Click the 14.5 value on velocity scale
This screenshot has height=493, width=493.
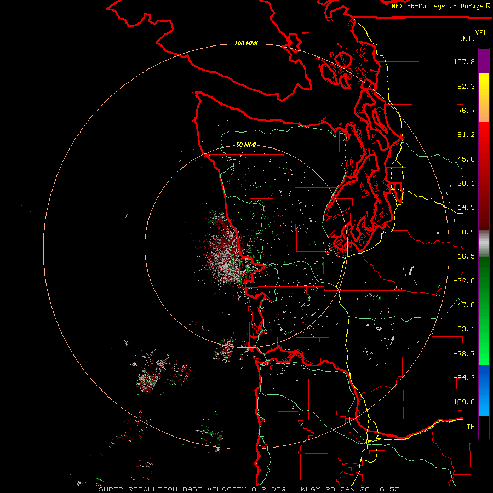pyautogui.click(x=466, y=208)
